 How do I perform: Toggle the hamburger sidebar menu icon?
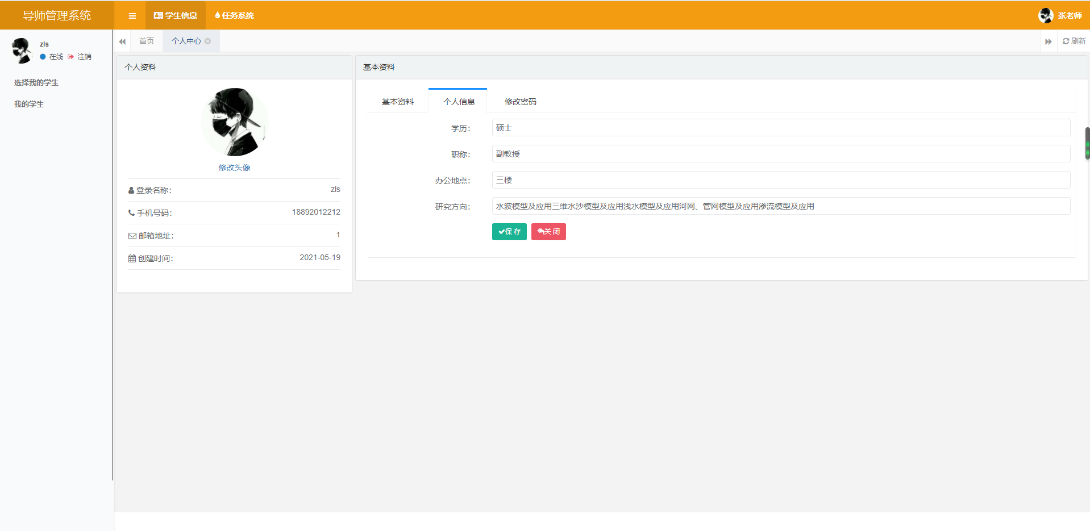(x=132, y=16)
